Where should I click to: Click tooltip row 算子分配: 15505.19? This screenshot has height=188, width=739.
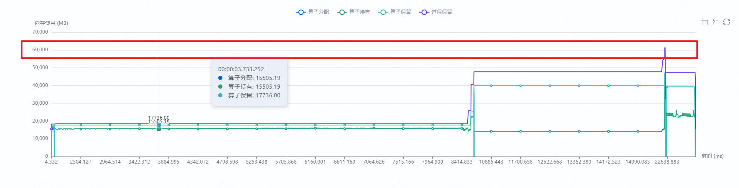coord(249,78)
